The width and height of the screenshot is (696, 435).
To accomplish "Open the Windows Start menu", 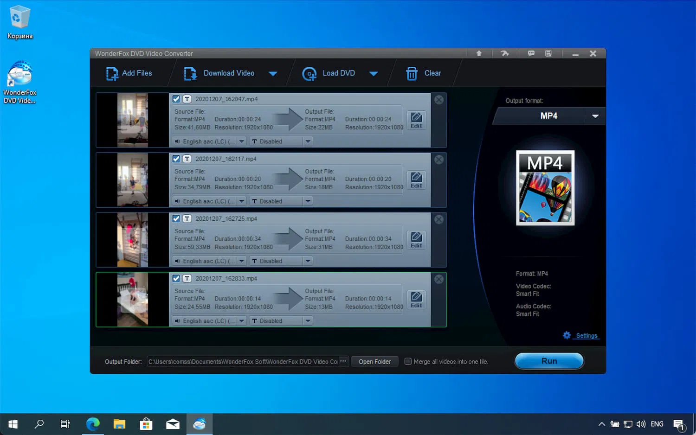I will (x=13, y=424).
